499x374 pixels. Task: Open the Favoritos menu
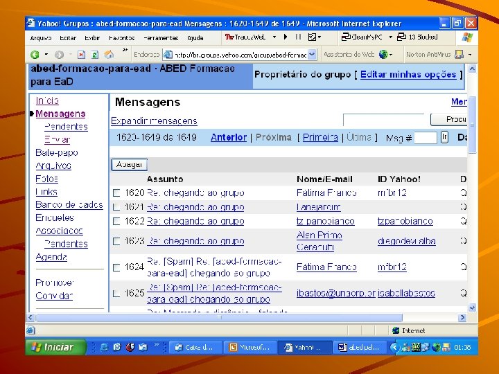[x=122, y=38]
